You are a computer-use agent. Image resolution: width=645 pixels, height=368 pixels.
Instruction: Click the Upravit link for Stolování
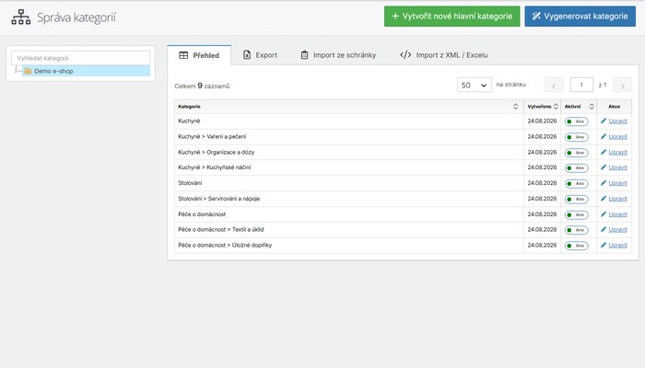[x=618, y=183]
